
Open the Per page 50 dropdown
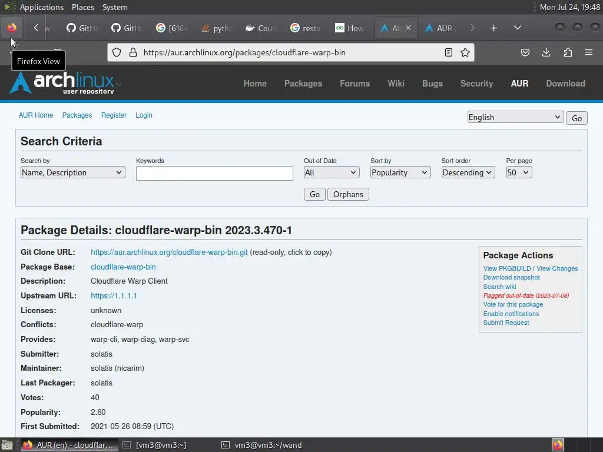tap(519, 172)
